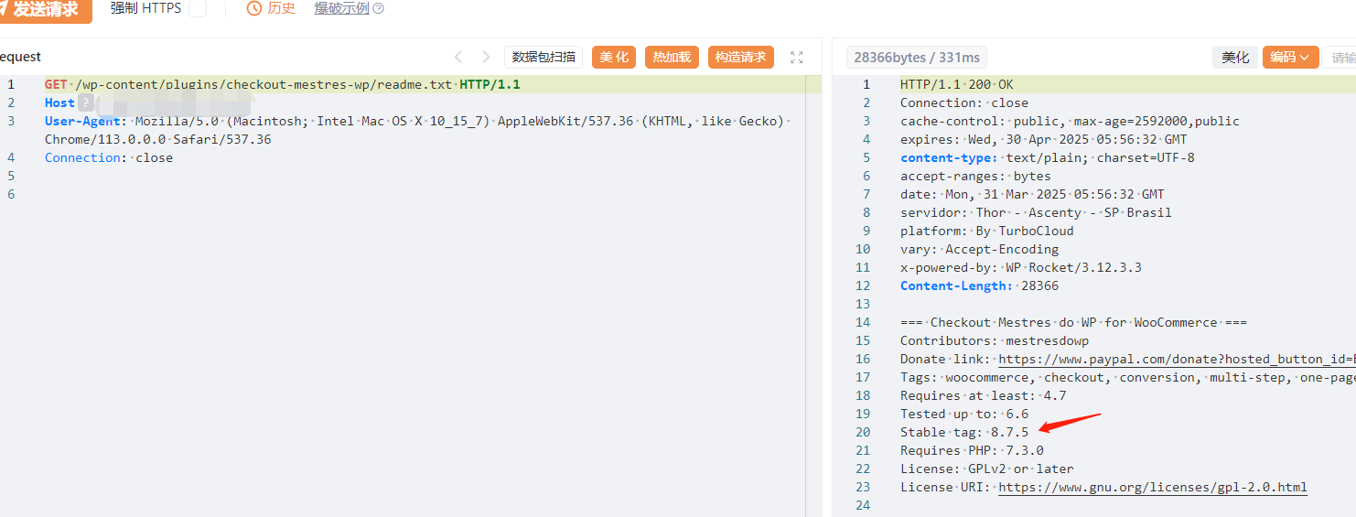1356x517 pixels.
Task: Click the date: Mon, 31 Mar 2025 line
Action: (1032, 194)
